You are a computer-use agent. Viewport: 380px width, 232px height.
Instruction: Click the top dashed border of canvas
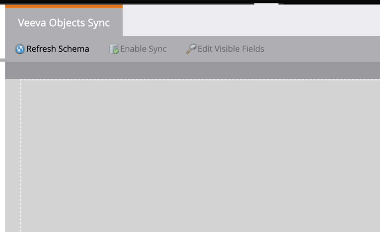[x=200, y=80]
